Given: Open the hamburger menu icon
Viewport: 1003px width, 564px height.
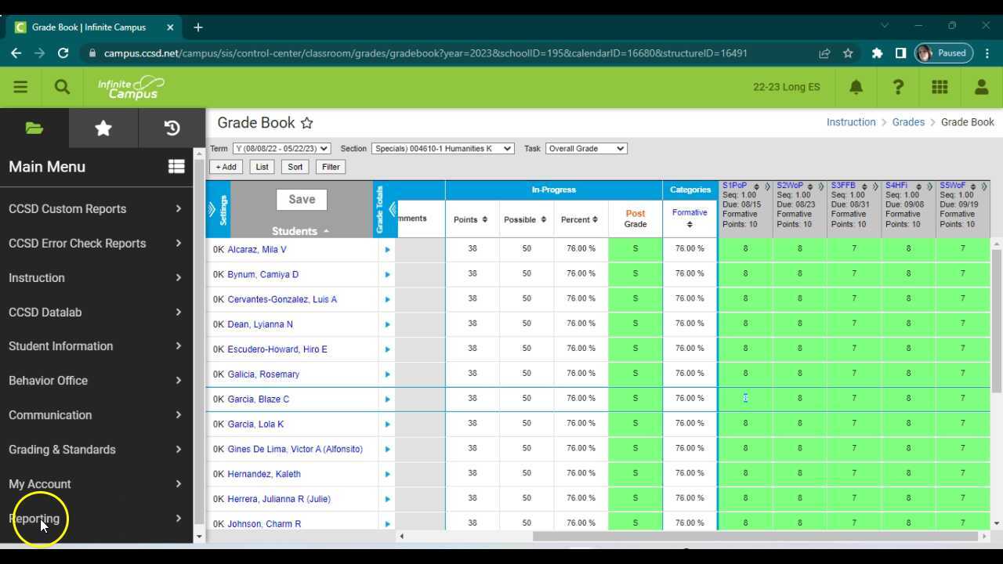Looking at the screenshot, I should pyautogui.click(x=20, y=87).
